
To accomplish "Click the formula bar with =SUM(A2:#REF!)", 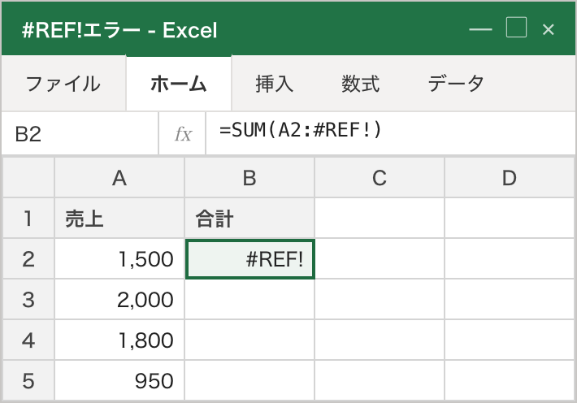I will [391, 133].
